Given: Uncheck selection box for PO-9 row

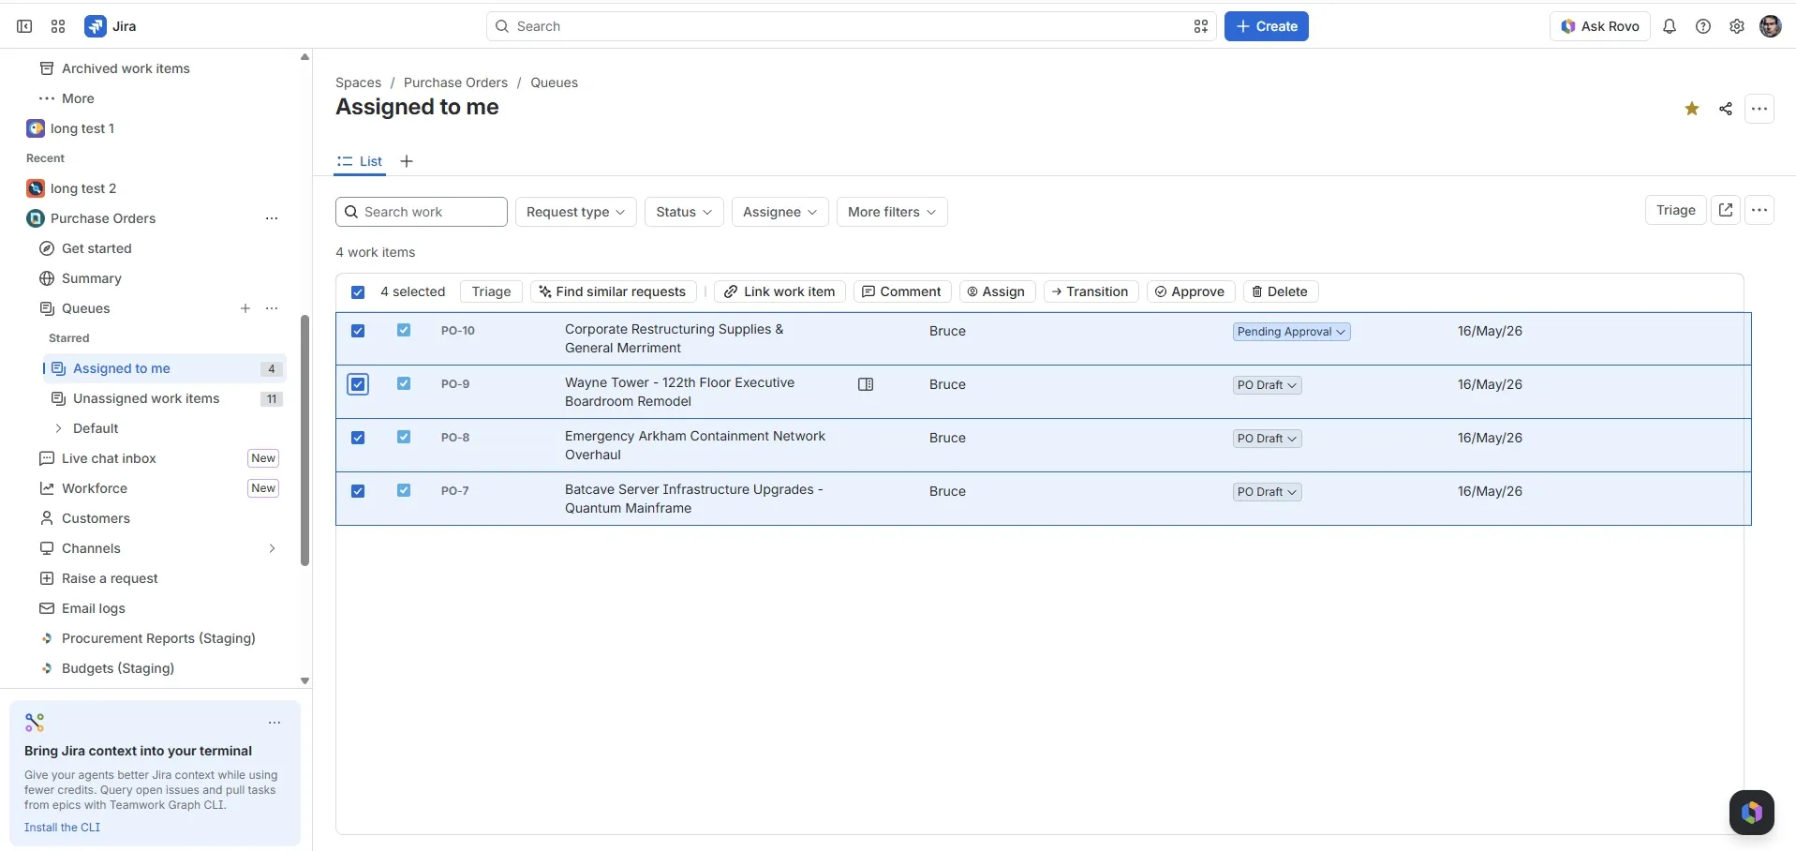Looking at the screenshot, I should click(x=358, y=384).
